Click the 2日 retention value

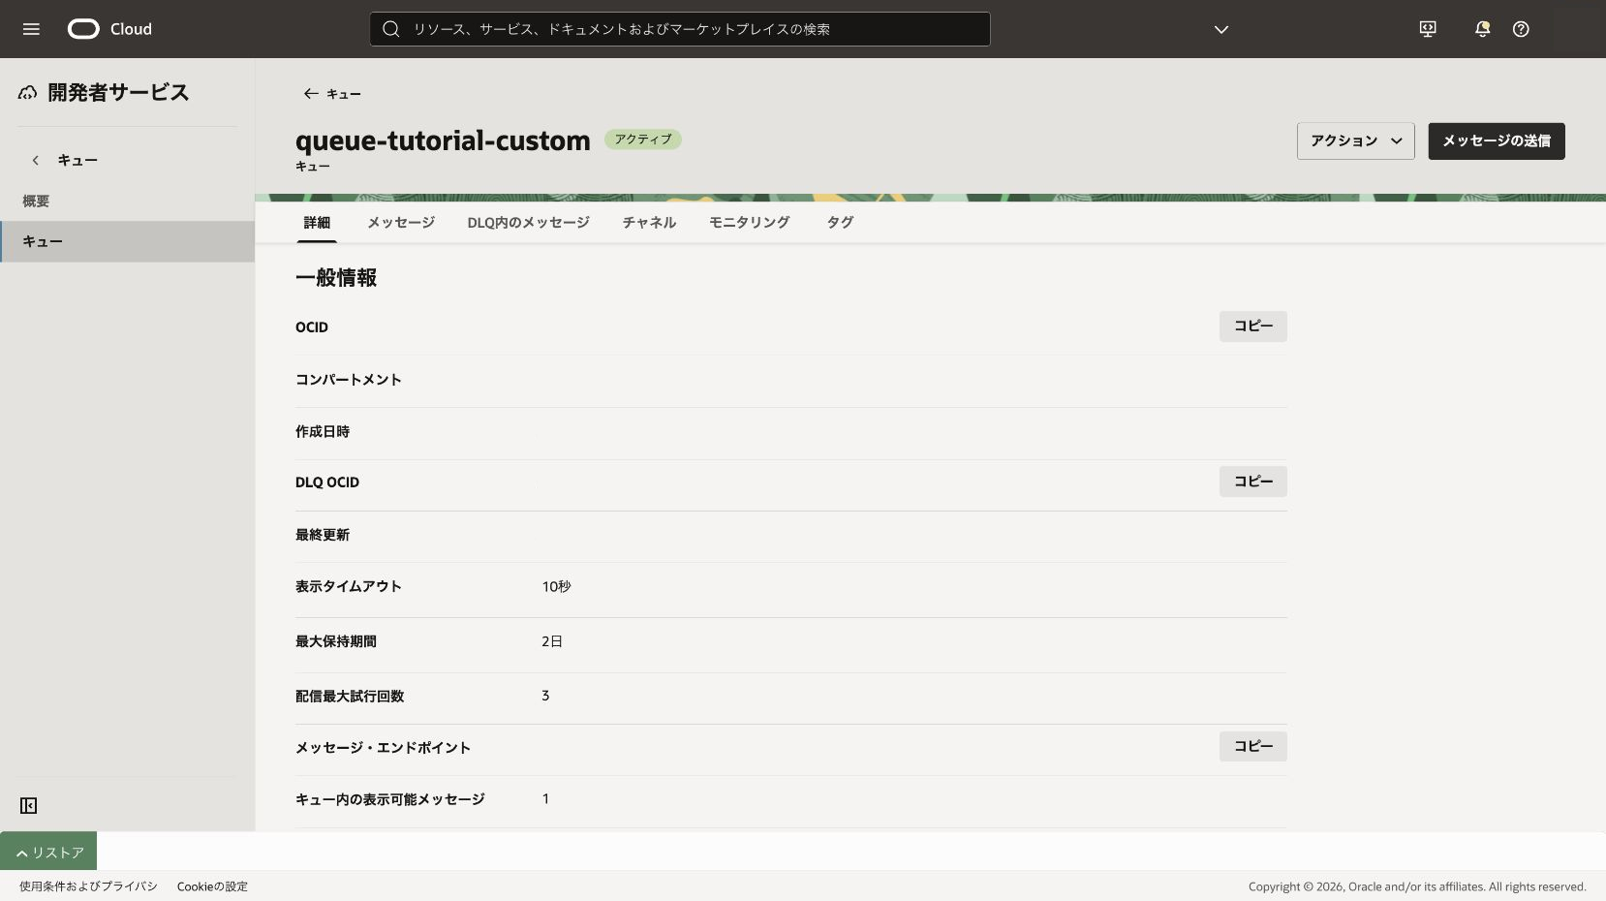pos(552,641)
